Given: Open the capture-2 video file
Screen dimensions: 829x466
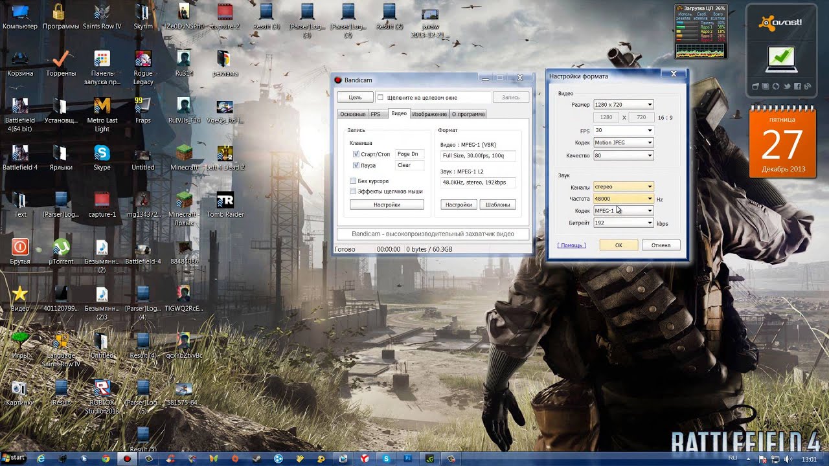Looking at the screenshot, I should [225, 17].
